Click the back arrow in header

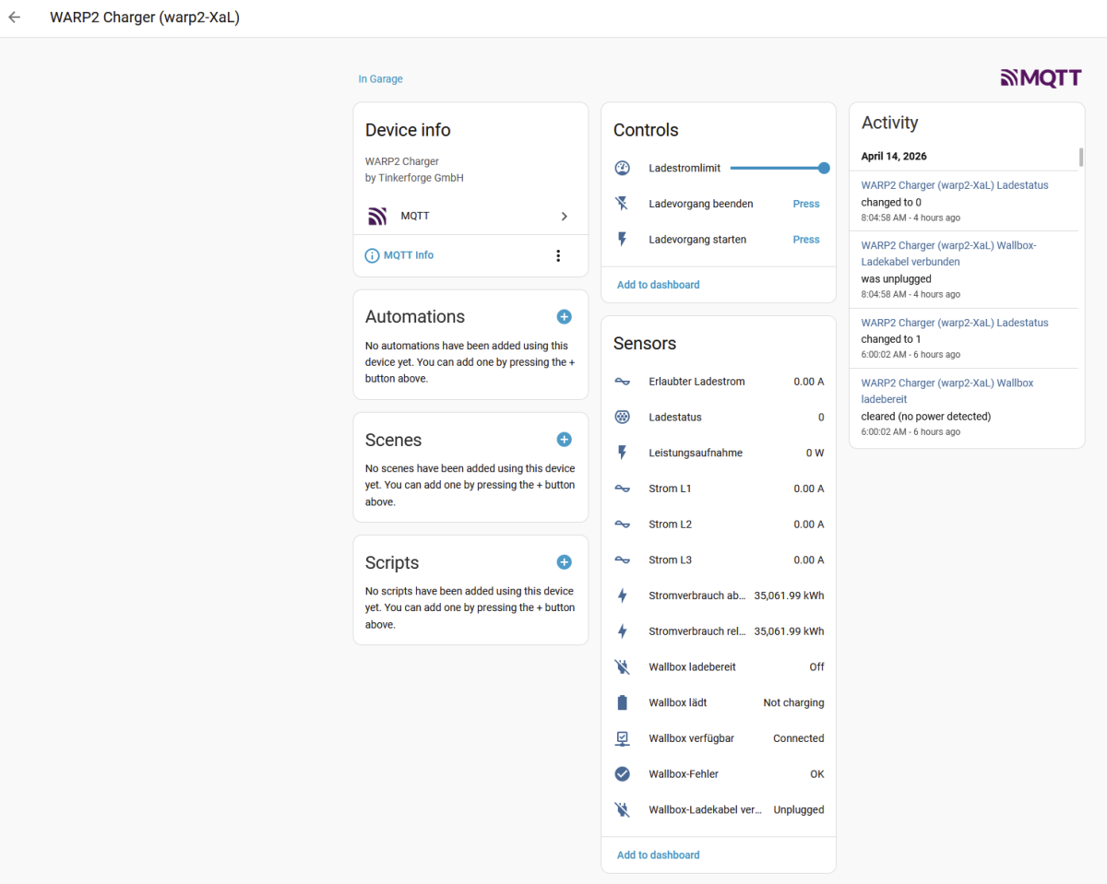[15, 18]
